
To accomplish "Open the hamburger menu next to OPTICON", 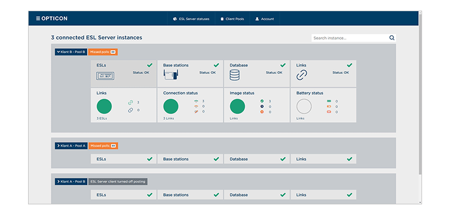I will pos(38,18).
